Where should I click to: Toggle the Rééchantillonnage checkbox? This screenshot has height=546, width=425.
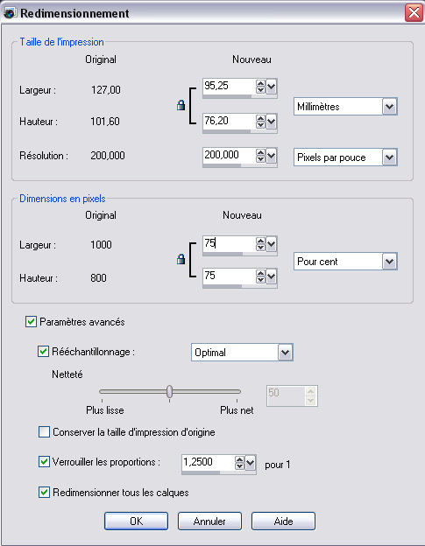click(43, 352)
